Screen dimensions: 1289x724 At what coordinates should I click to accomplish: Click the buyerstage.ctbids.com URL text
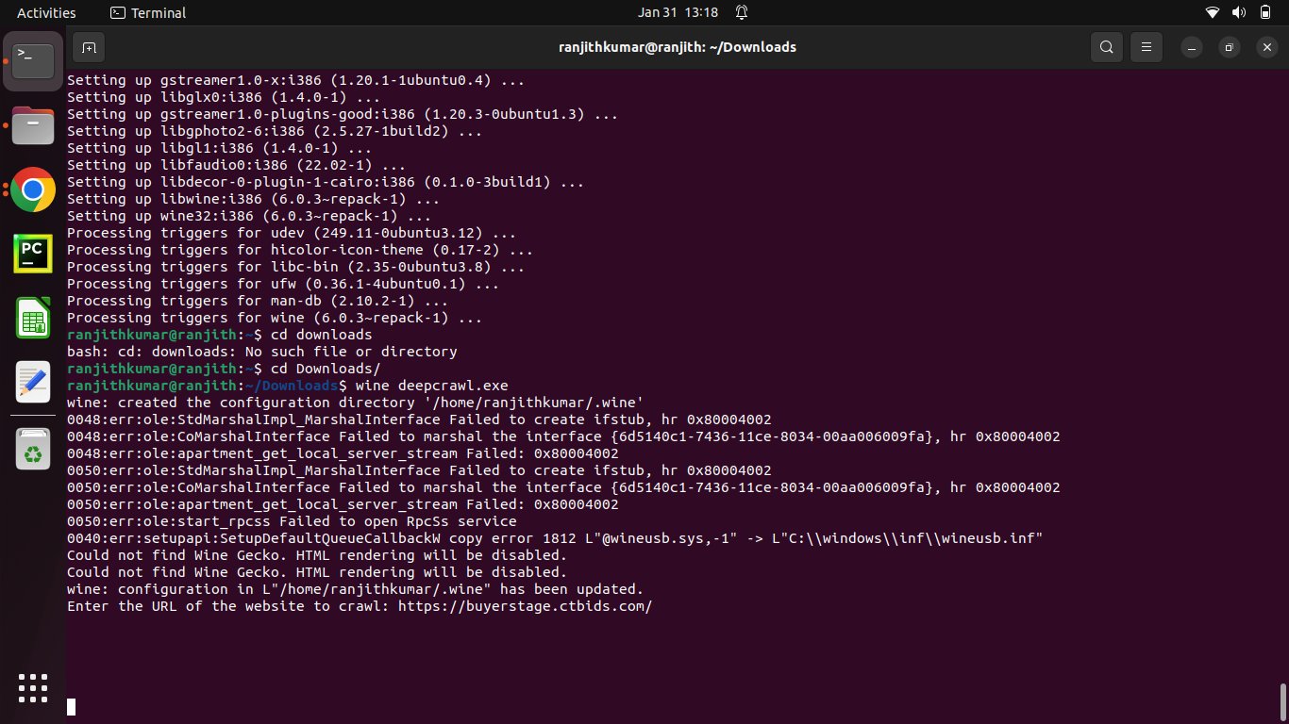pyautogui.click(x=525, y=606)
